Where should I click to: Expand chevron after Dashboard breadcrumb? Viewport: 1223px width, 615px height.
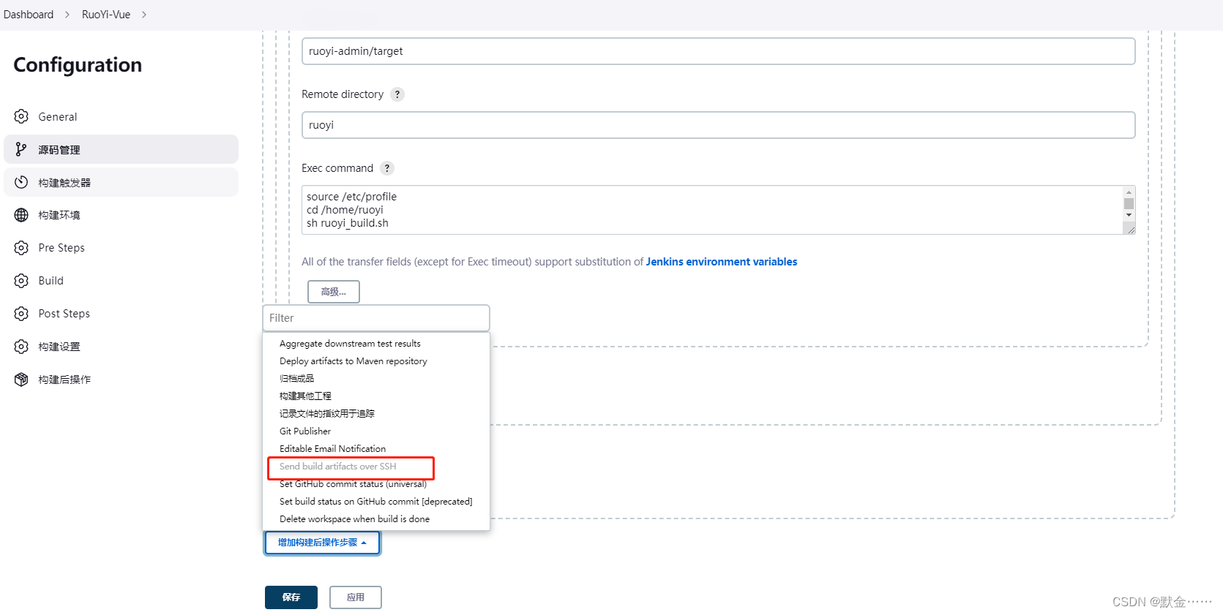(x=67, y=15)
